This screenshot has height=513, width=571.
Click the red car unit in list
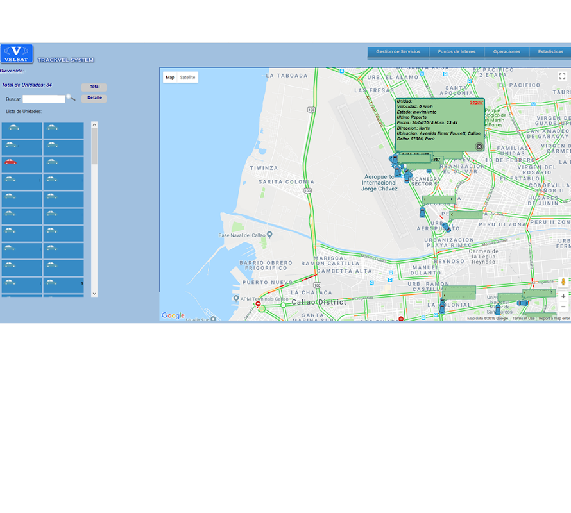pyautogui.click(x=11, y=162)
